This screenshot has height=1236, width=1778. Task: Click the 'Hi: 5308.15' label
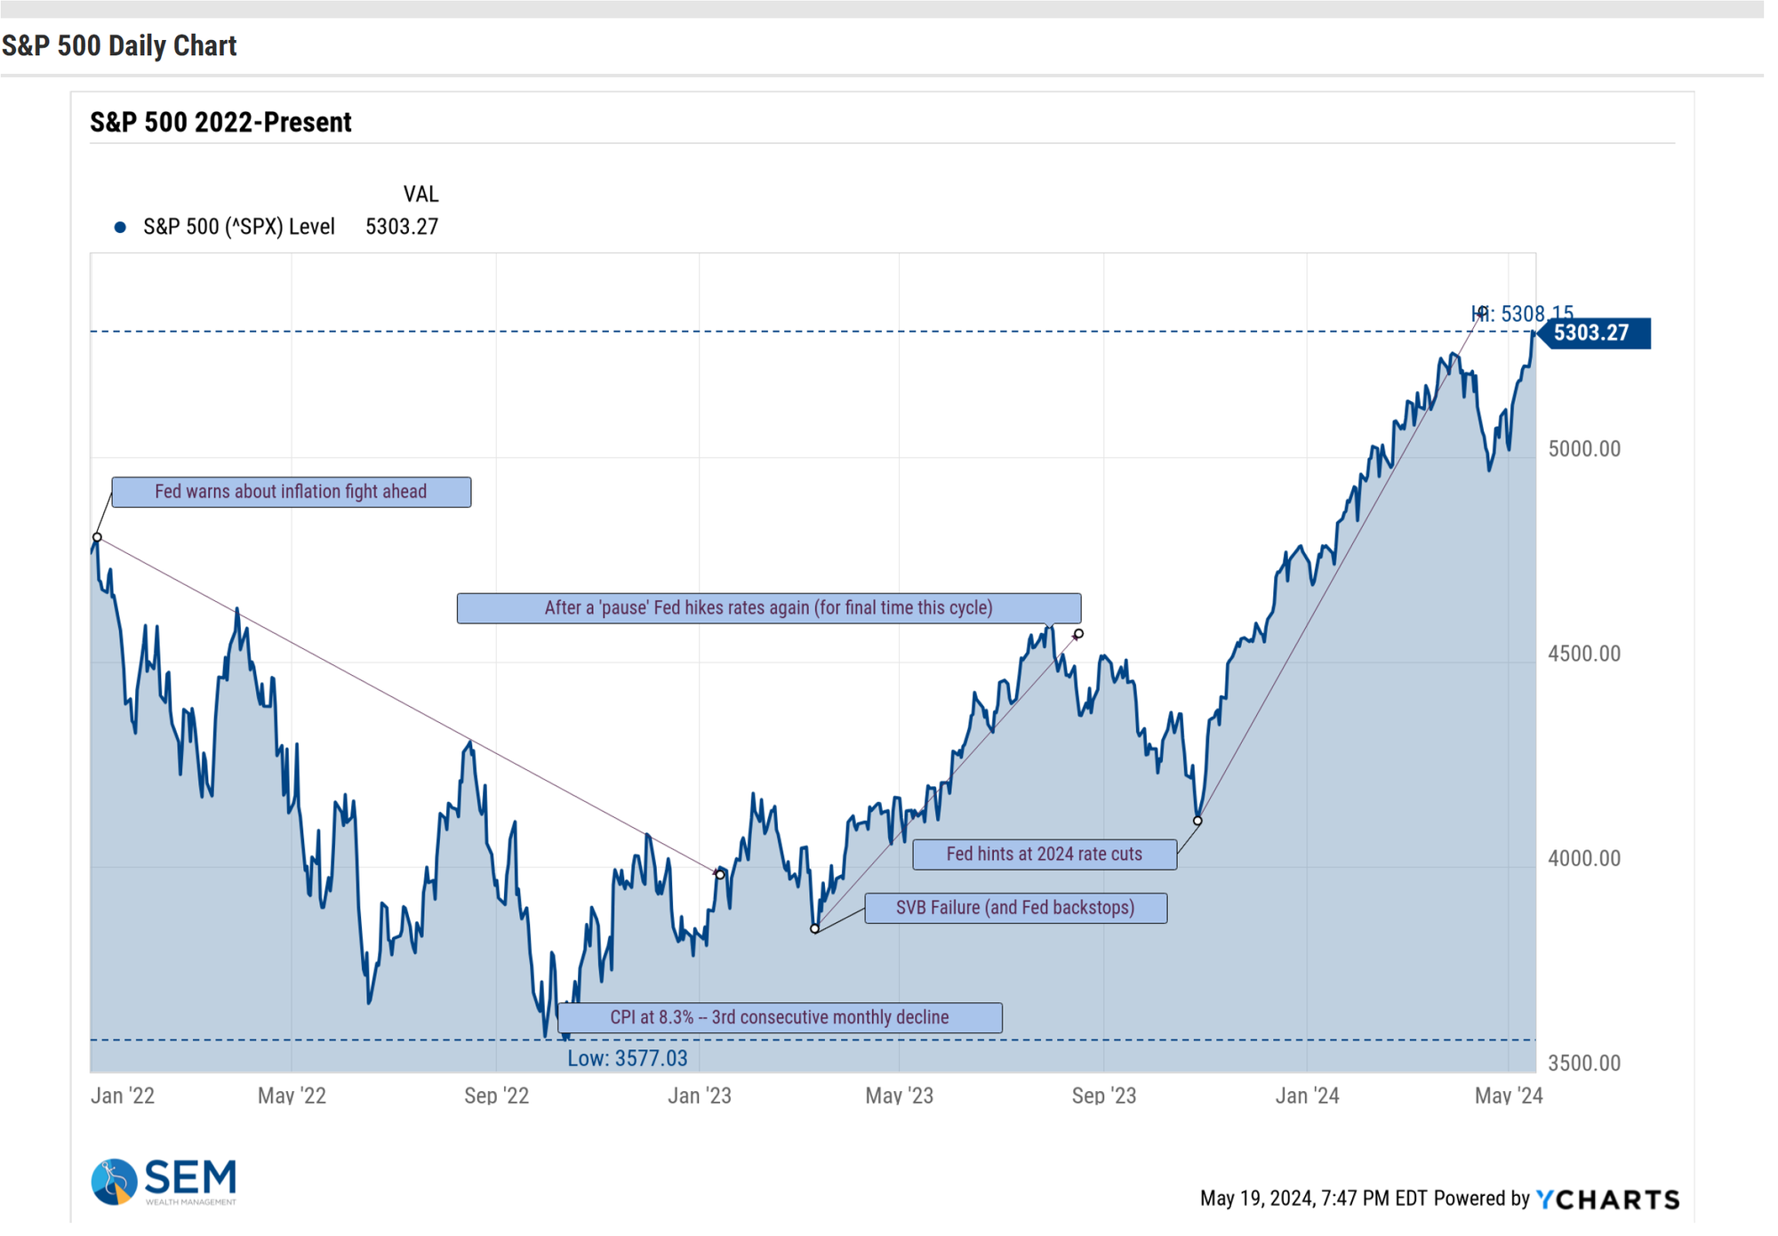[1522, 314]
